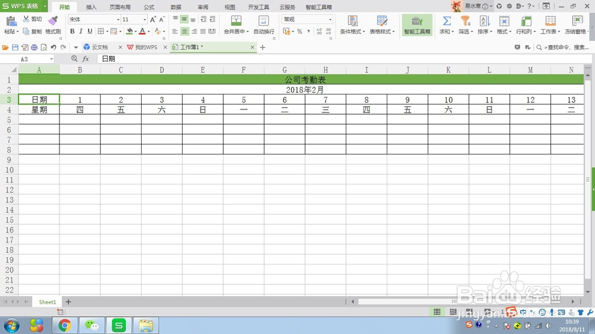The height and width of the screenshot is (334, 595).
Task: Add a new document tab with plus
Action: tap(262, 48)
